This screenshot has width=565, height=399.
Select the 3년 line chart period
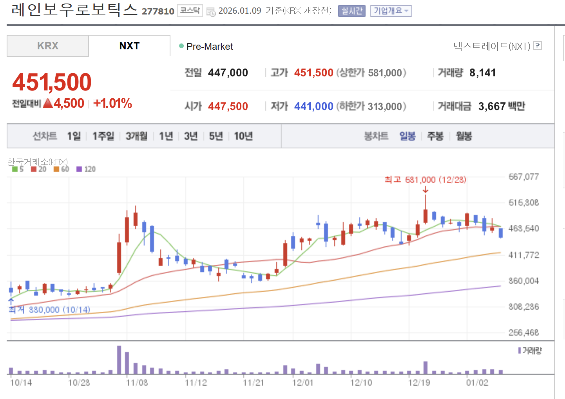click(191, 136)
